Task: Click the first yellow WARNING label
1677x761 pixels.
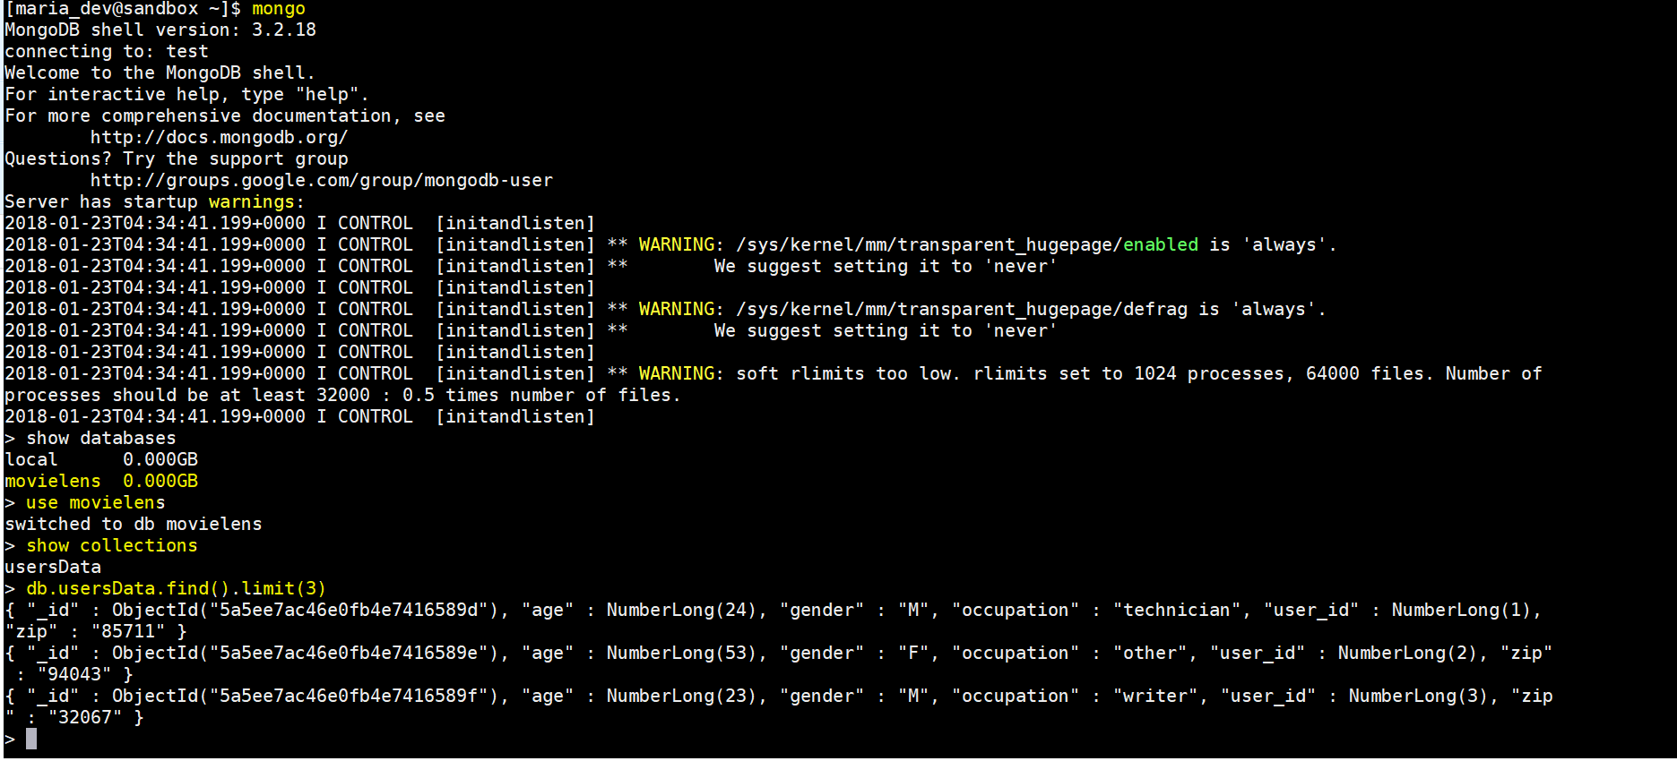Action: click(x=677, y=245)
